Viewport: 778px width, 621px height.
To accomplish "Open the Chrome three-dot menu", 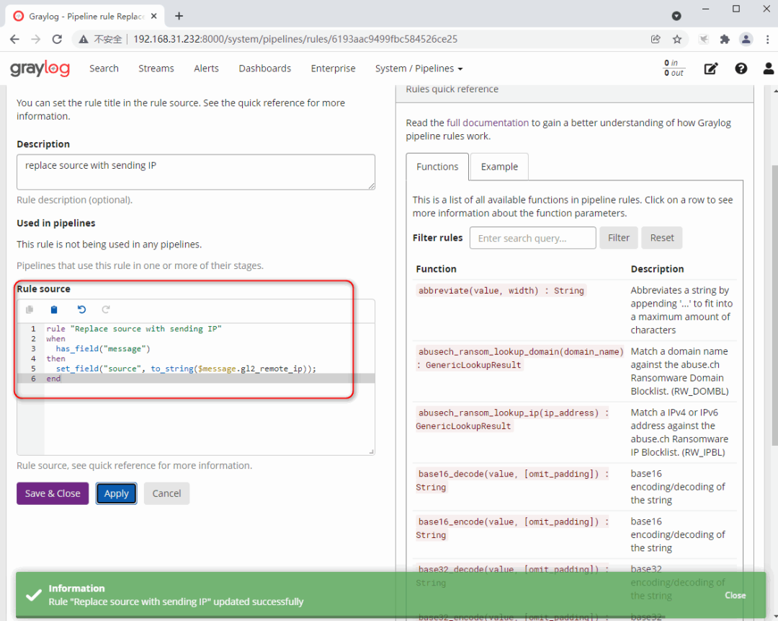I will (766, 39).
